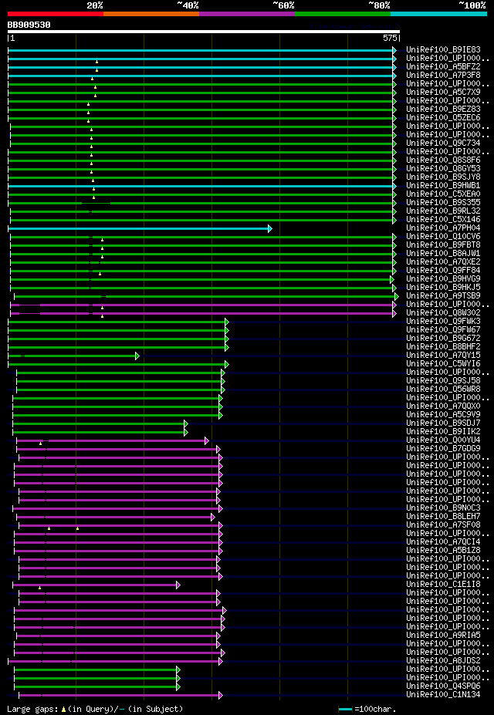The width and height of the screenshot is (494, 715).
Task: Select the UniRef100_C1E1I8 label
Action: pos(443,584)
